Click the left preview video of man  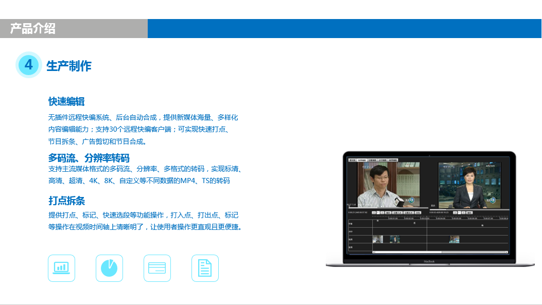click(389, 185)
